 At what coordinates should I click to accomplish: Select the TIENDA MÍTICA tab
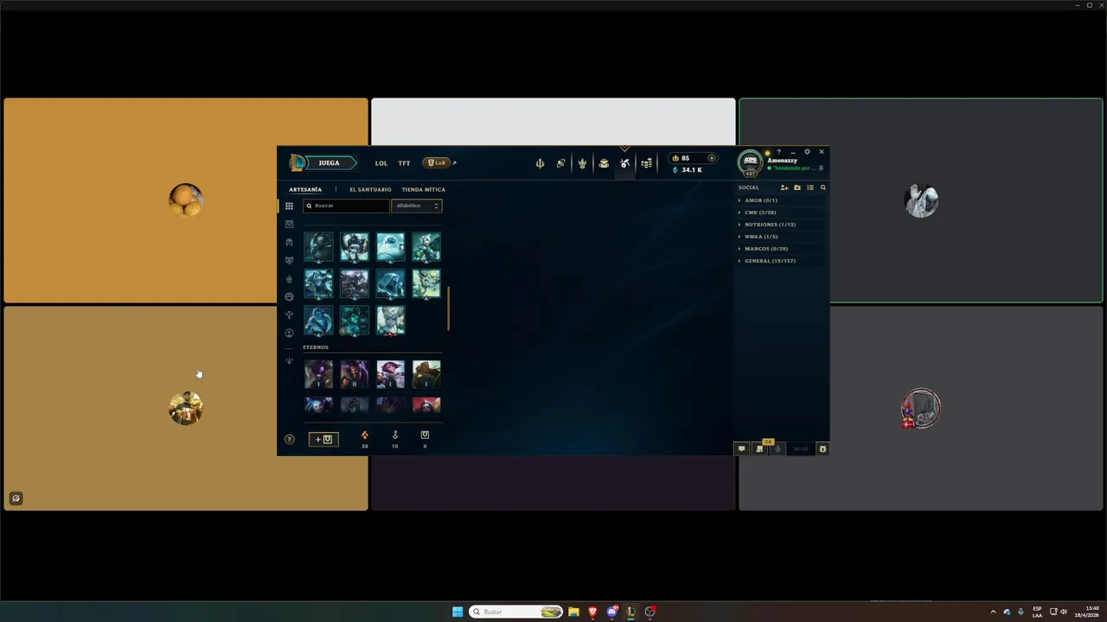[x=424, y=189]
